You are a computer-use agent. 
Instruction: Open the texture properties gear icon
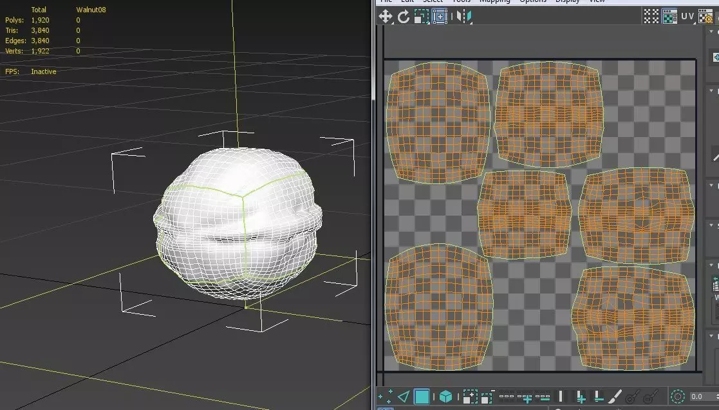(x=705, y=16)
